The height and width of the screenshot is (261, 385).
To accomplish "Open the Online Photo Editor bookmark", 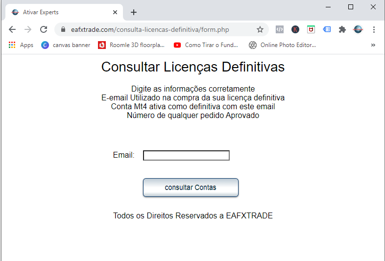I will [x=282, y=45].
